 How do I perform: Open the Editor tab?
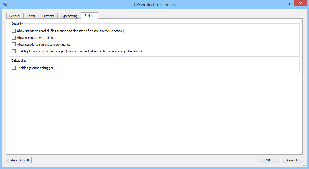[x=31, y=16]
